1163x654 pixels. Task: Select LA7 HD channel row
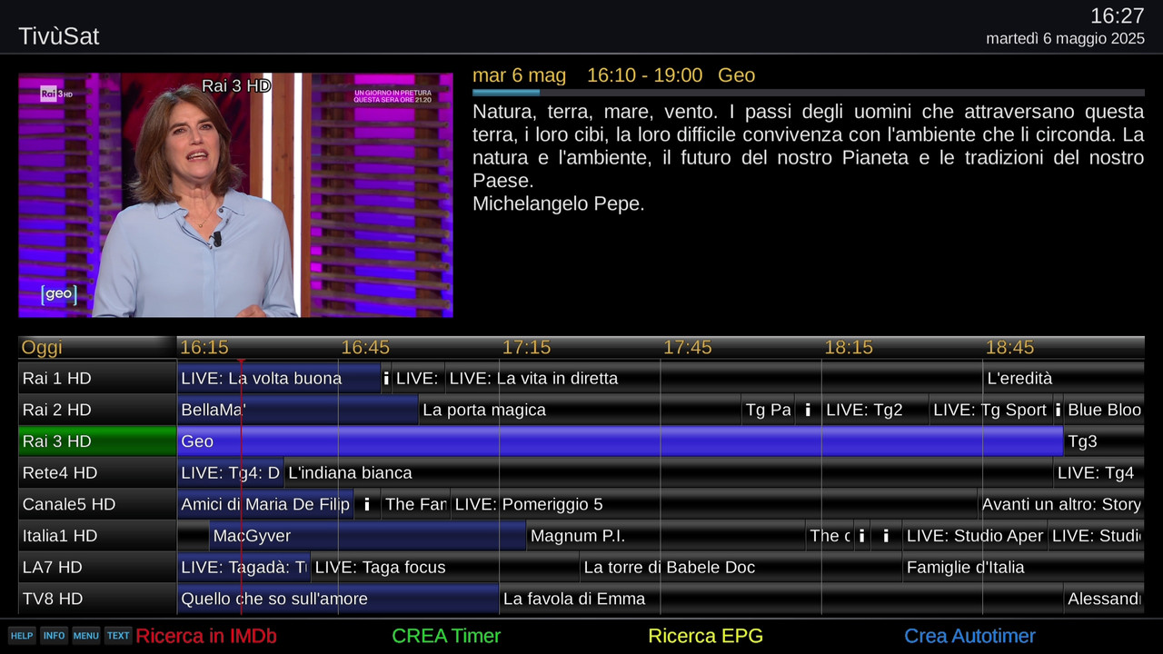tap(97, 567)
